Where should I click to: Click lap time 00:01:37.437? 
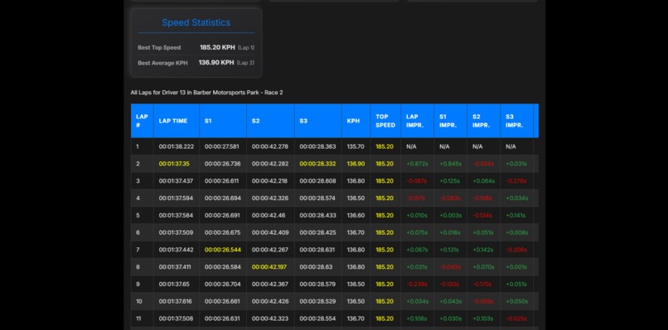(x=176, y=181)
